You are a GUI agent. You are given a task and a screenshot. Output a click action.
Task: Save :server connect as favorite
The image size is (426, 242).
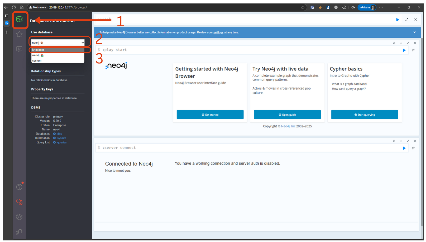pyautogui.click(x=413, y=148)
